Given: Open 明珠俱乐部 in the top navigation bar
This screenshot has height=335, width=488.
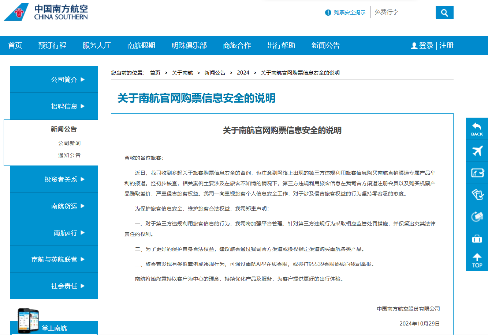Looking at the screenshot, I should [189, 46].
